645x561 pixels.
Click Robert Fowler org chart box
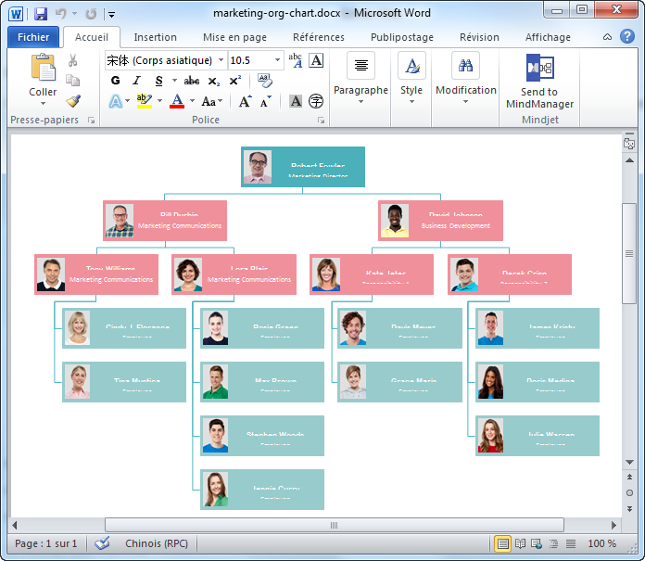(x=303, y=167)
